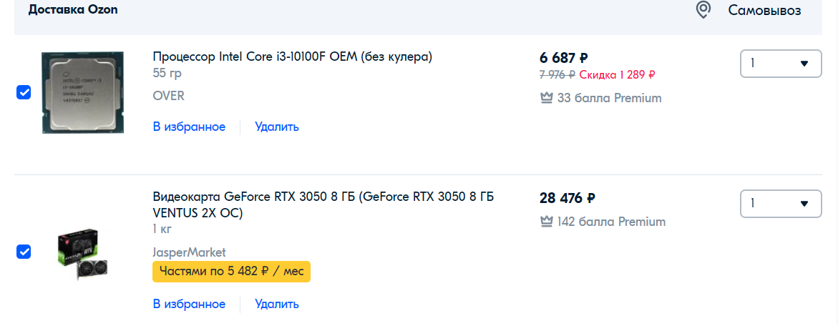Viewport: 838px width, 326px height.
Task: Click the JasperMarket seller name
Action: pyautogui.click(x=189, y=252)
